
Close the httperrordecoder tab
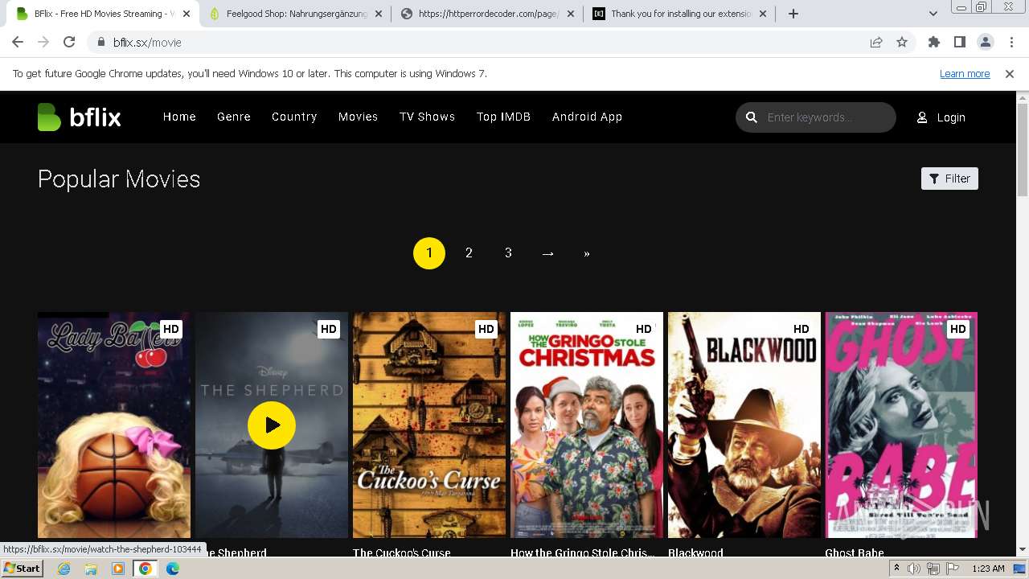[x=571, y=14]
